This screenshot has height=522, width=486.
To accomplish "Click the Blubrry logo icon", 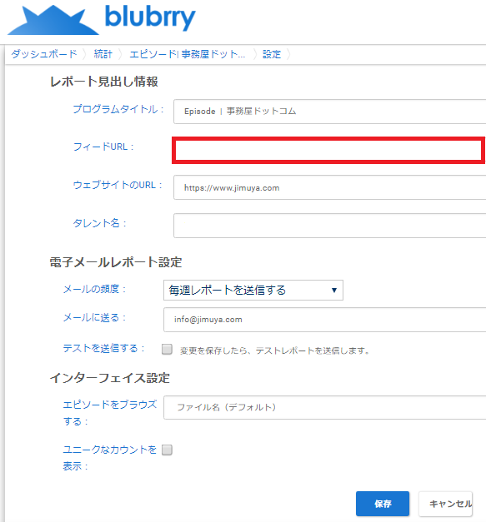I will [53, 20].
